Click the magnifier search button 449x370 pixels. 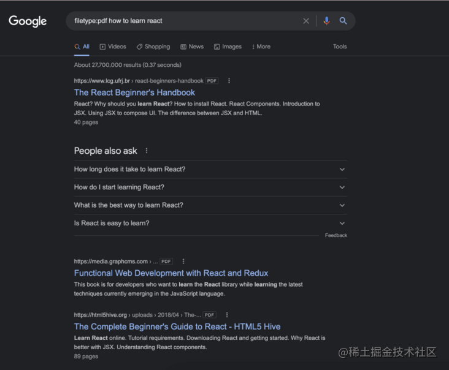point(343,21)
